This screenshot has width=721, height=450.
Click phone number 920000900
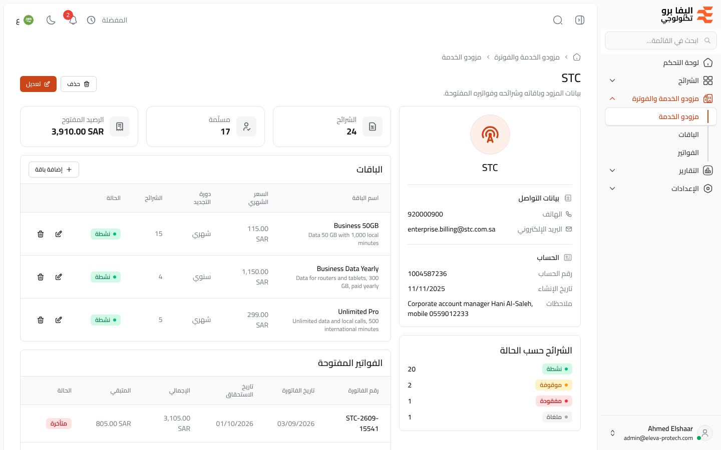(425, 214)
